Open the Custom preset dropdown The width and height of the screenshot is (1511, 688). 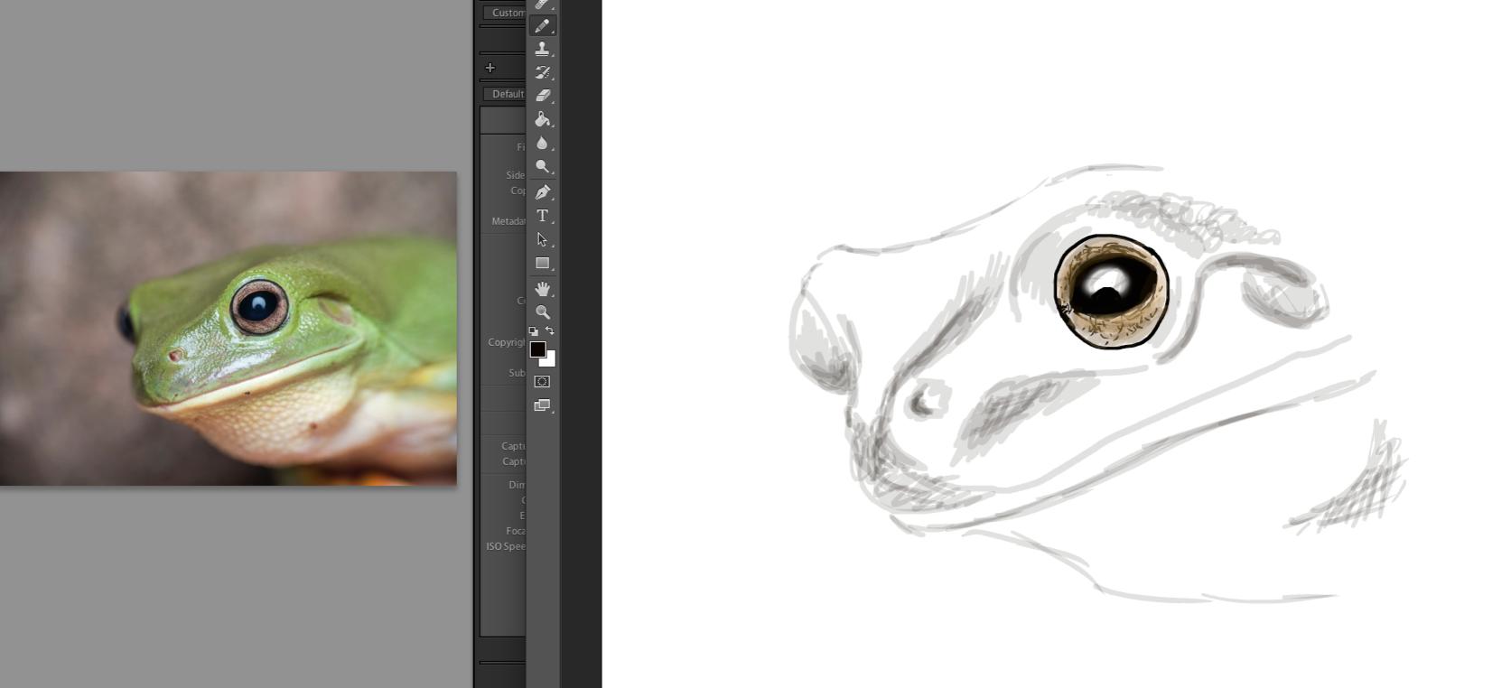coord(506,13)
